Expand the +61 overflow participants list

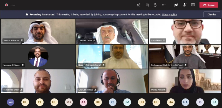[11, 102]
